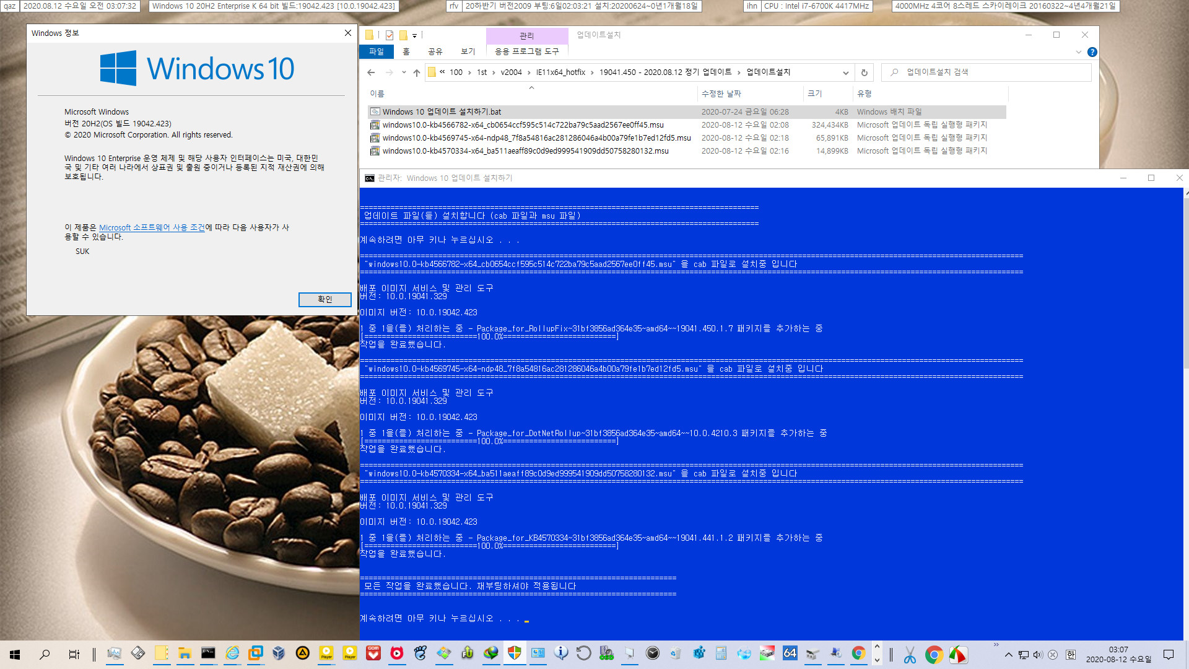Viewport: 1189px width, 669px height.
Task: Open VMware Workstation taskbar icon
Action: pyautogui.click(x=255, y=654)
